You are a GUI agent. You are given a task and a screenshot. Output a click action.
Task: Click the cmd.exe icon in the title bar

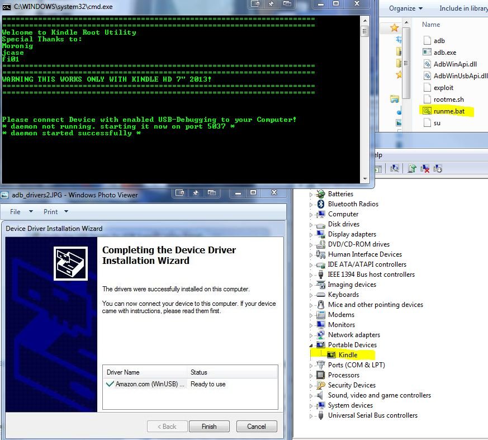click(7, 7)
